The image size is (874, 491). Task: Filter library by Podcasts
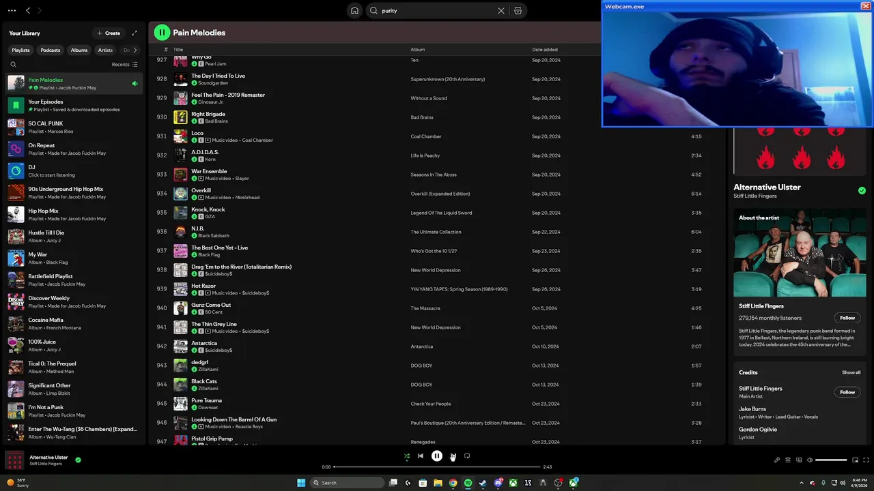click(x=50, y=50)
